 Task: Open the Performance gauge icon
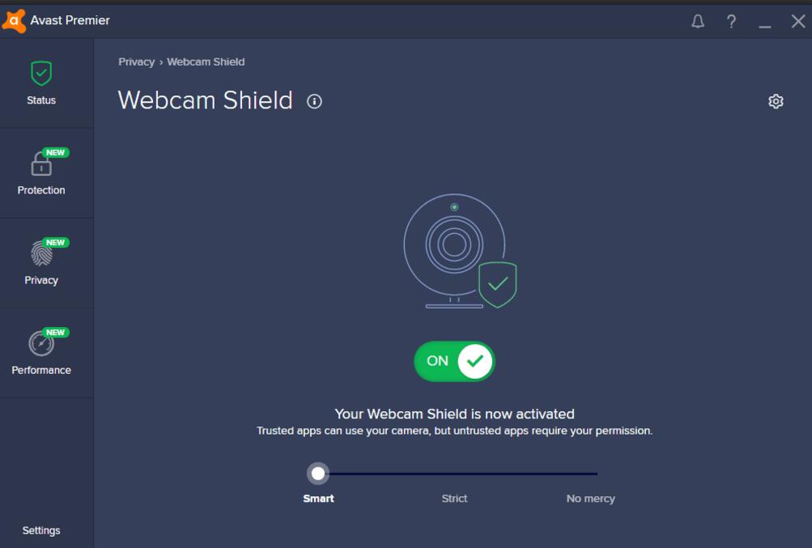(41, 343)
